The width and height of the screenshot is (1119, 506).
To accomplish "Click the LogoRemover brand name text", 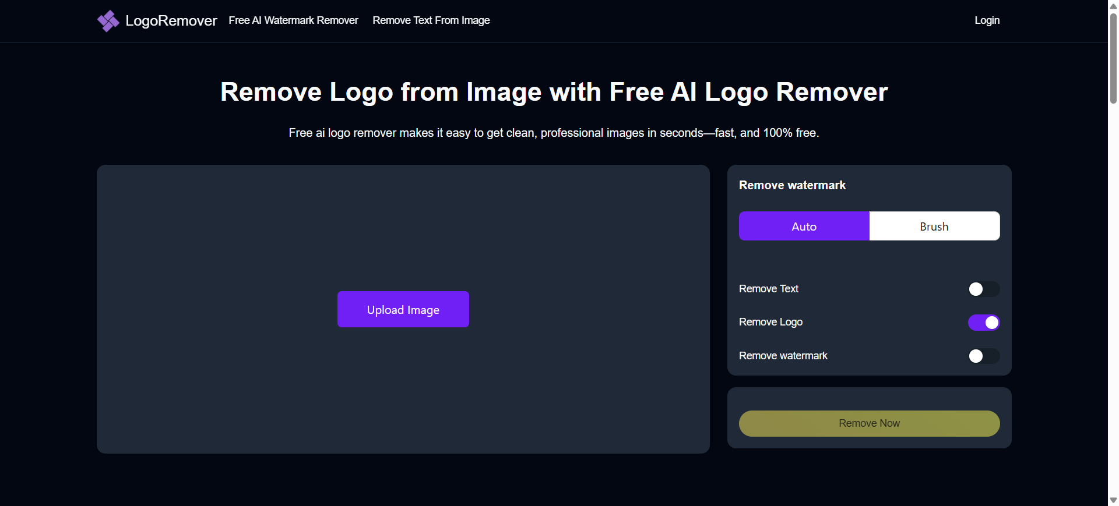I will pos(171,21).
